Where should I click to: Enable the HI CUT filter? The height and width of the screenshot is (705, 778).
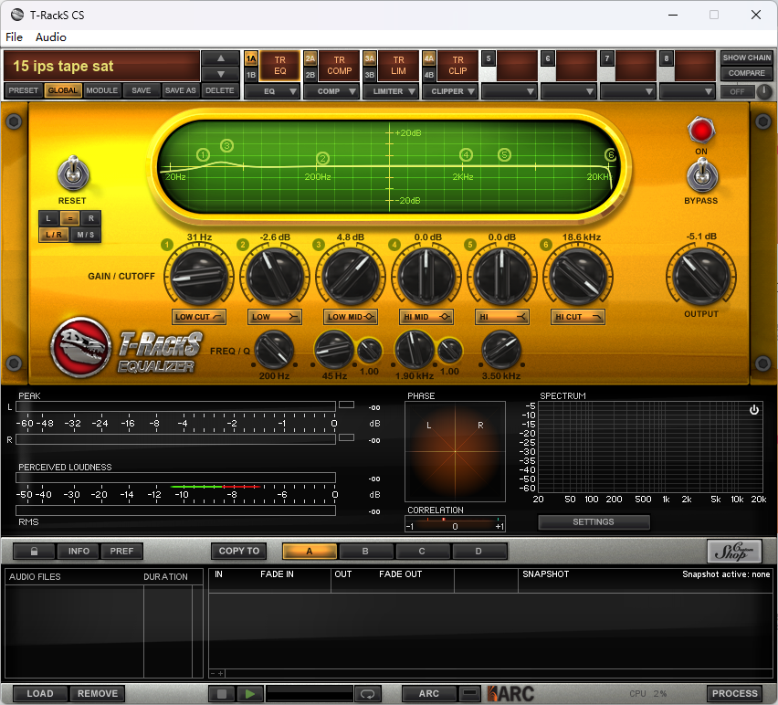click(577, 317)
